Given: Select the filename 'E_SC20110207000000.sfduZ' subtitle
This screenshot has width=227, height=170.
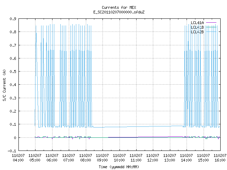Looking at the screenshot, I should 119,12.
